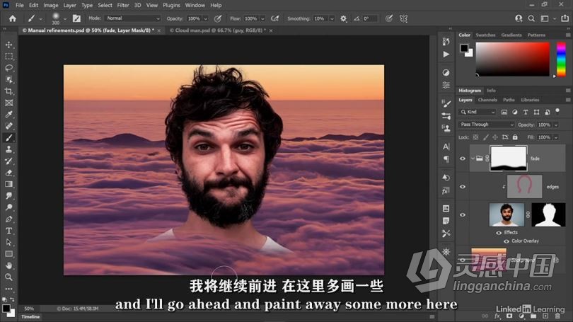Open the Image menu
This screenshot has width=573, height=322.
point(51,5)
